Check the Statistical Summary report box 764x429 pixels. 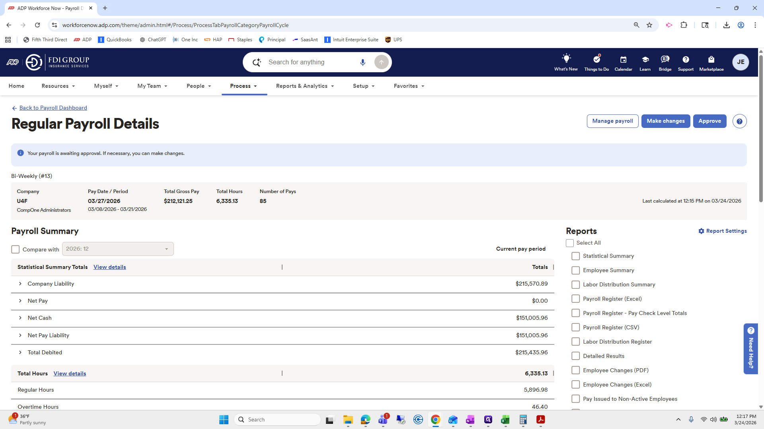click(575, 256)
